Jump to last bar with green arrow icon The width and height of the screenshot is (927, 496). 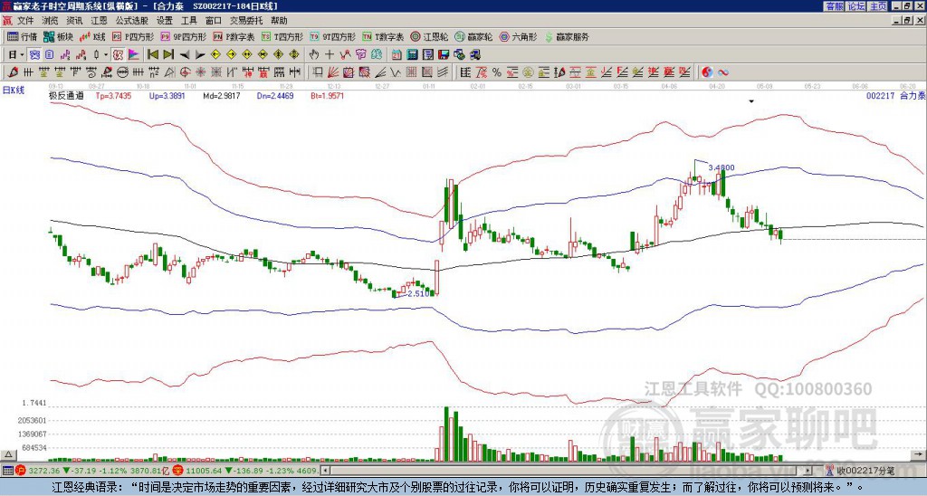point(168,55)
